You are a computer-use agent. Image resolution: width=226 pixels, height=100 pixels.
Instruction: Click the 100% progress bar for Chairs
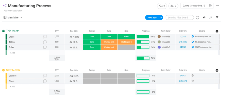143,37
